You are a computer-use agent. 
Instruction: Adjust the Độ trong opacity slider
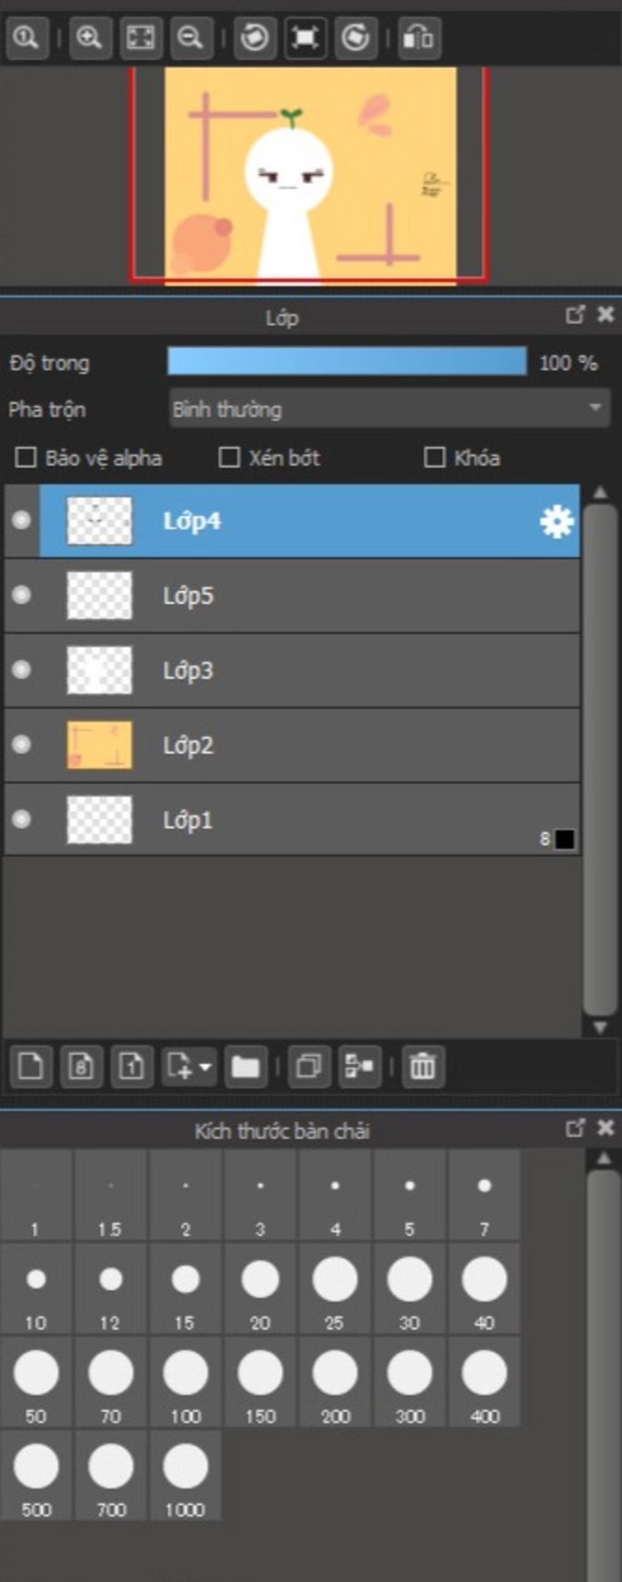347,362
